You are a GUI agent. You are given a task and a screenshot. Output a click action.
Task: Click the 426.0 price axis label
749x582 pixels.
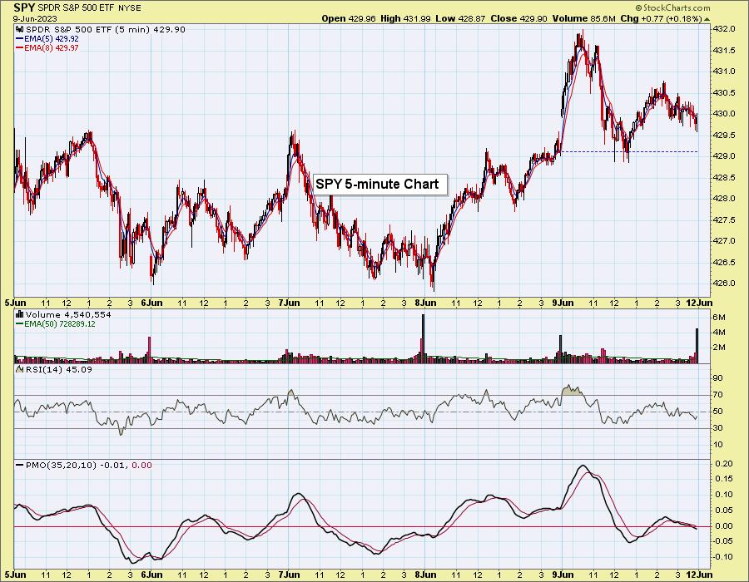[724, 284]
